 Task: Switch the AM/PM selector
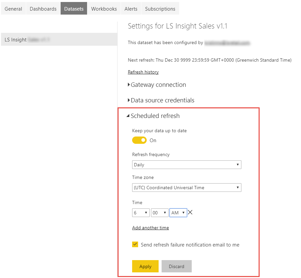[178, 213]
